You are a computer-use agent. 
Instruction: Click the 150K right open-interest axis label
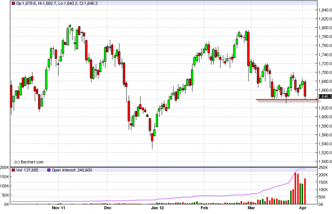(x=324, y=182)
